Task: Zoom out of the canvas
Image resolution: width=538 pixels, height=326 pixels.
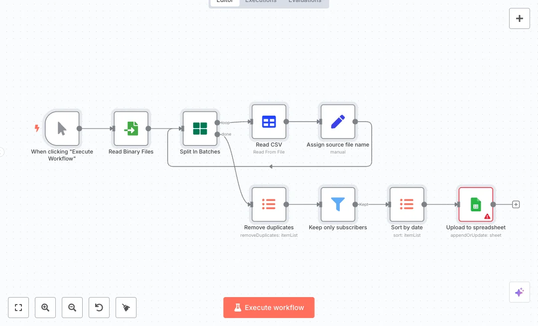Action: pos(72,308)
